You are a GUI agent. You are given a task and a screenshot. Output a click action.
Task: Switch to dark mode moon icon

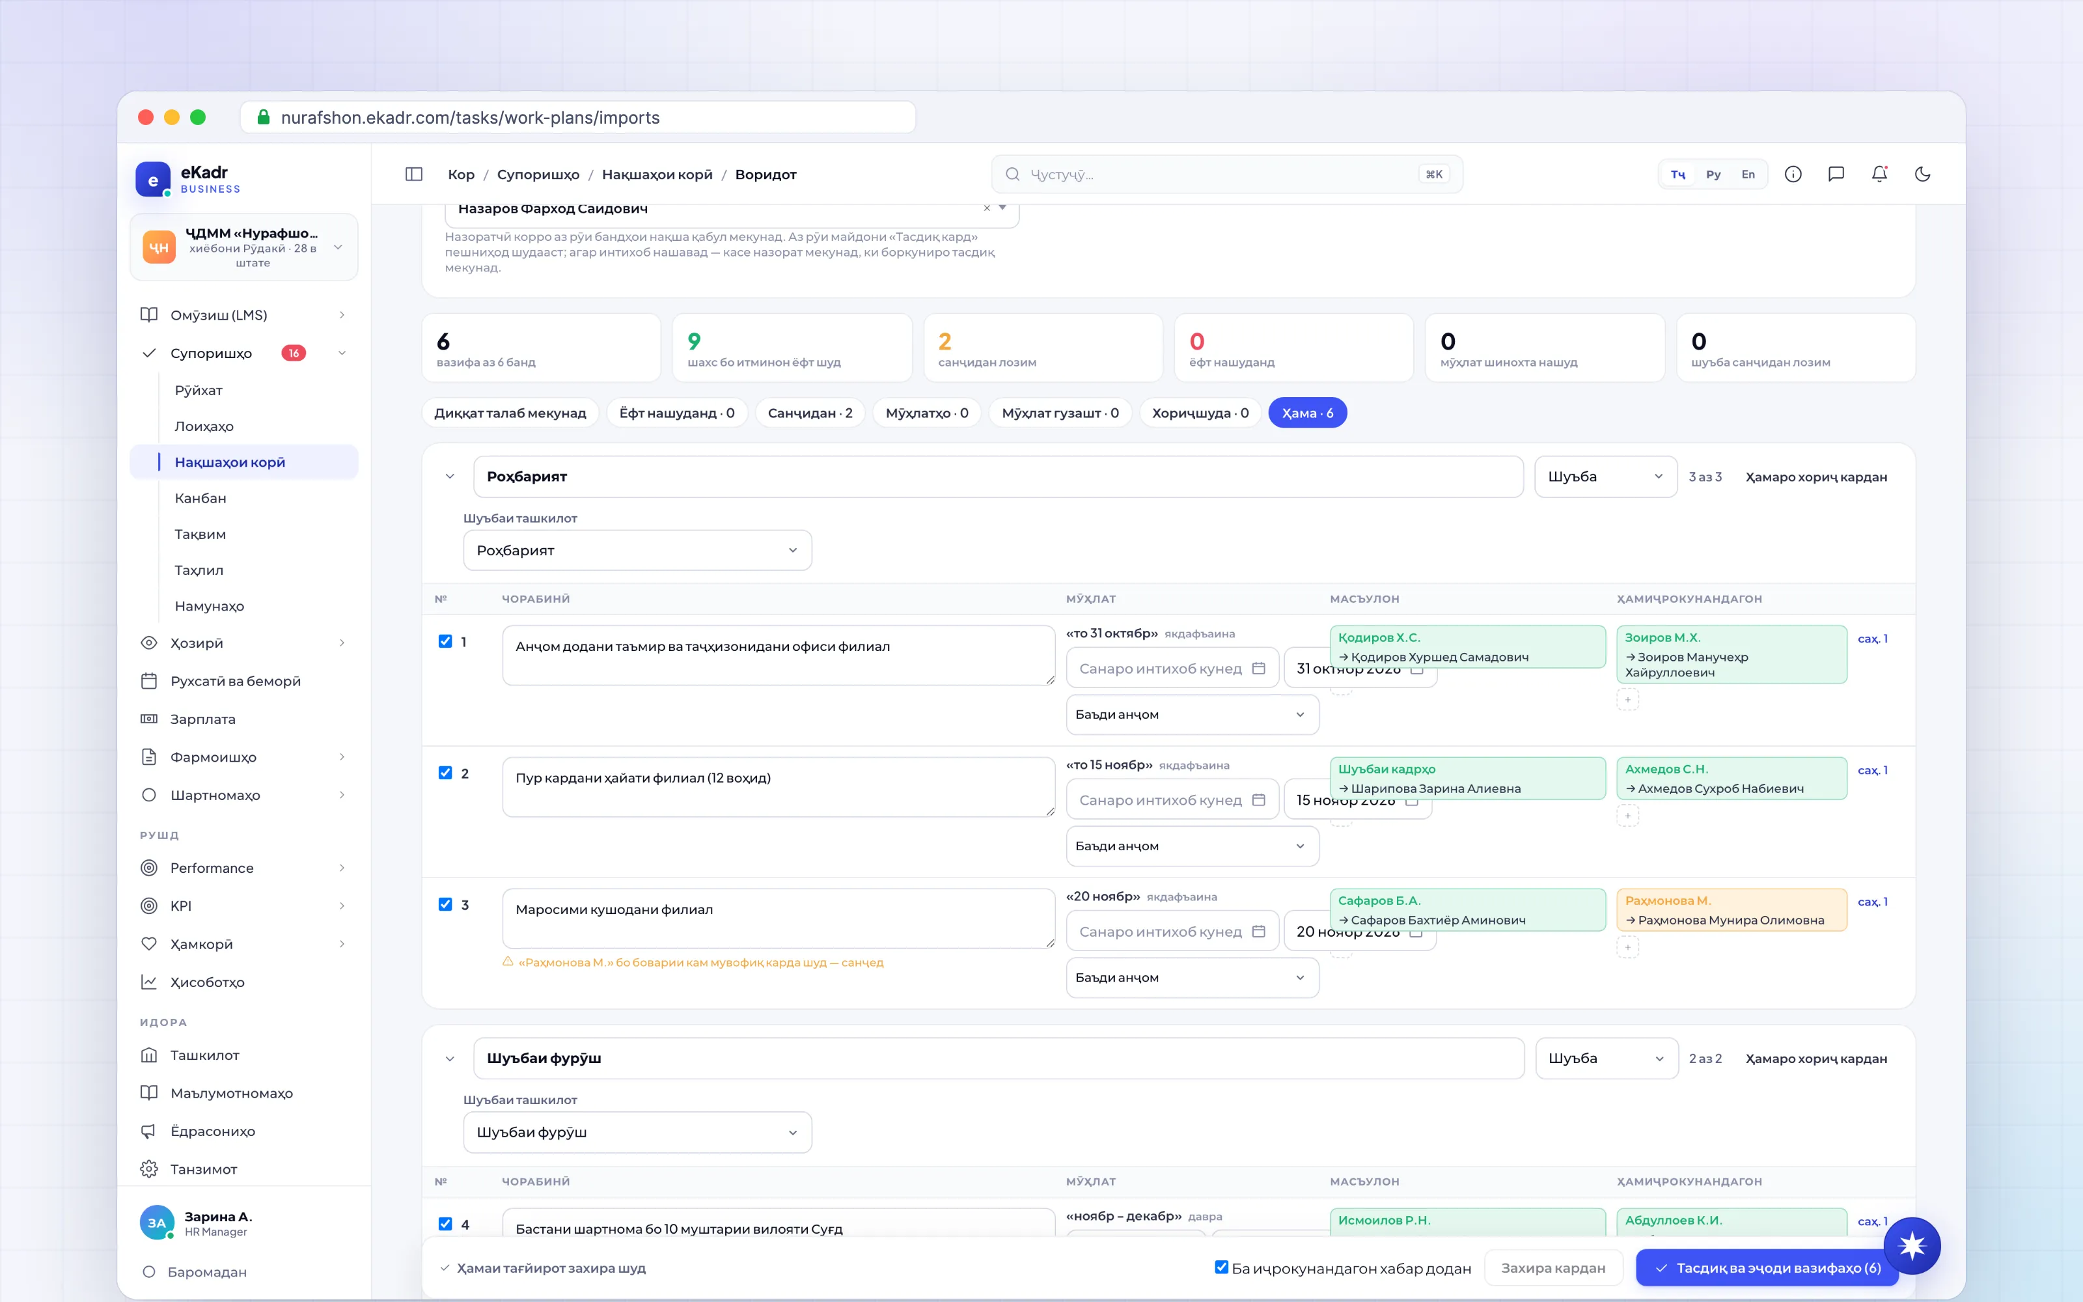click(1923, 174)
